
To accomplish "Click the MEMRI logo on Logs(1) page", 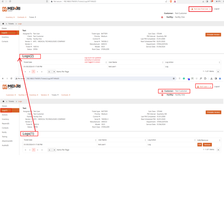I will coord(11,87).
